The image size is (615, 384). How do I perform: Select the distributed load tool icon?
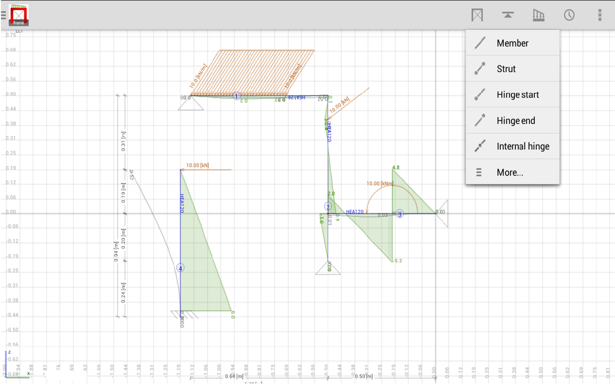click(x=538, y=15)
